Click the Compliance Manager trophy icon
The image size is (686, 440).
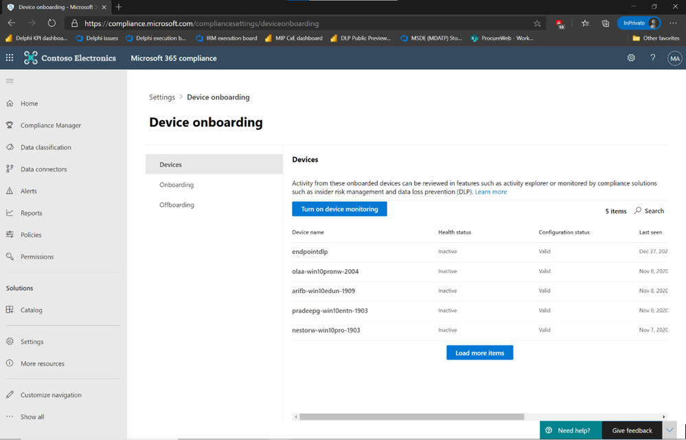pyautogui.click(x=10, y=125)
